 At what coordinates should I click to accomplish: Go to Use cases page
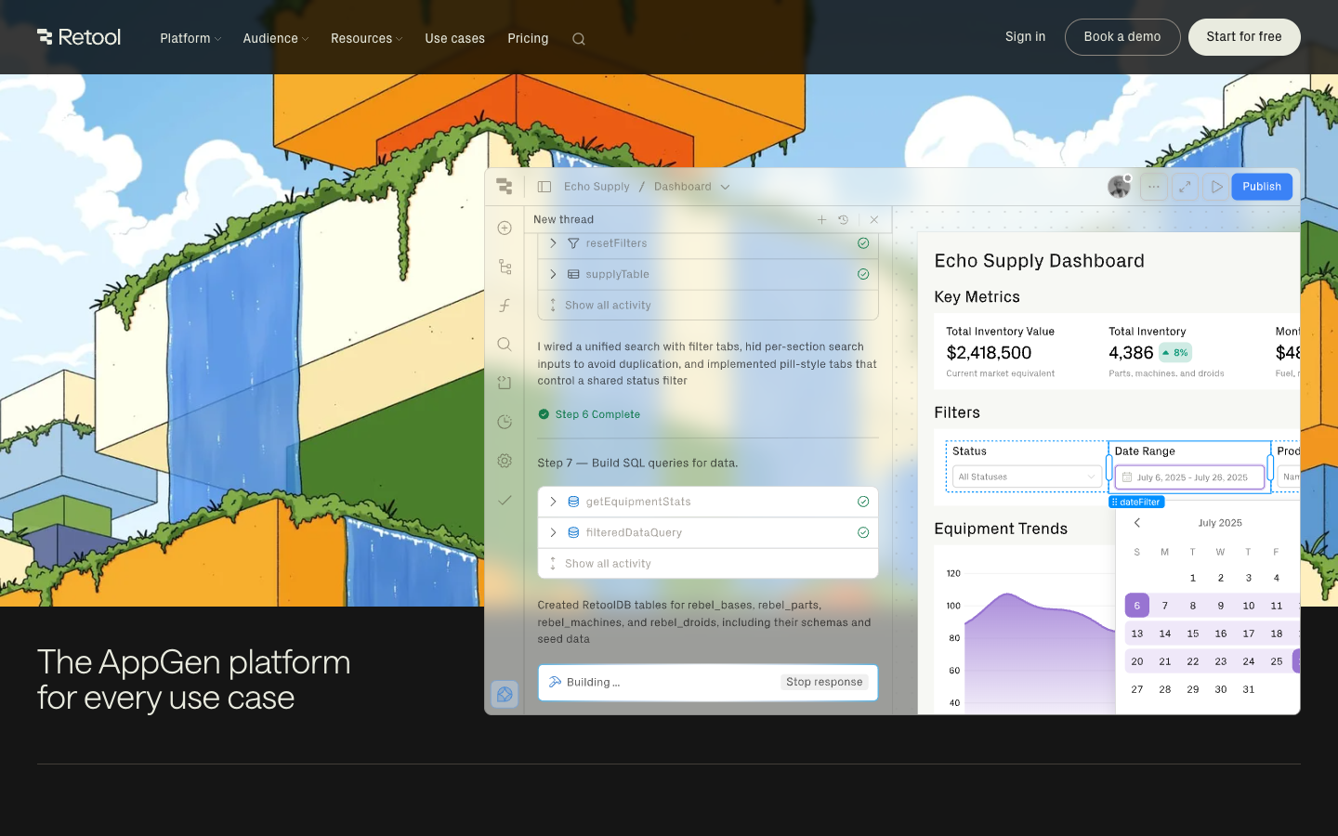tap(455, 38)
